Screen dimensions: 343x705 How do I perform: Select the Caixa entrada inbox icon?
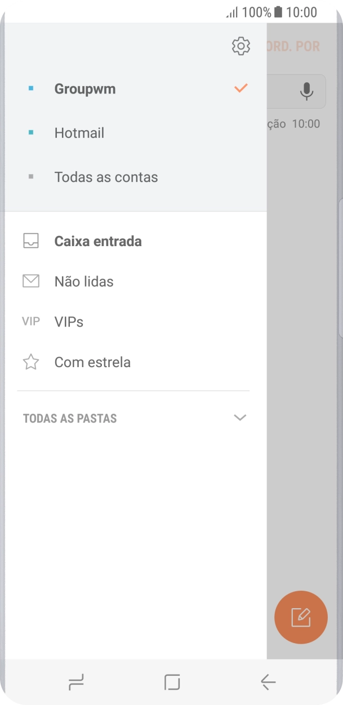[31, 240]
